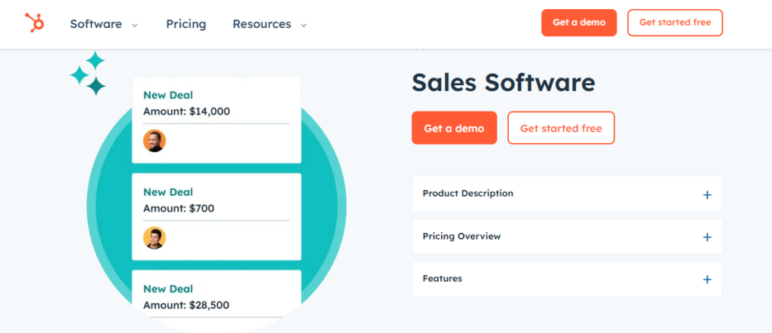The width and height of the screenshot is (772, 333).
Task: Expand the Pricing Overview section label
Action: tap(461, 237)
